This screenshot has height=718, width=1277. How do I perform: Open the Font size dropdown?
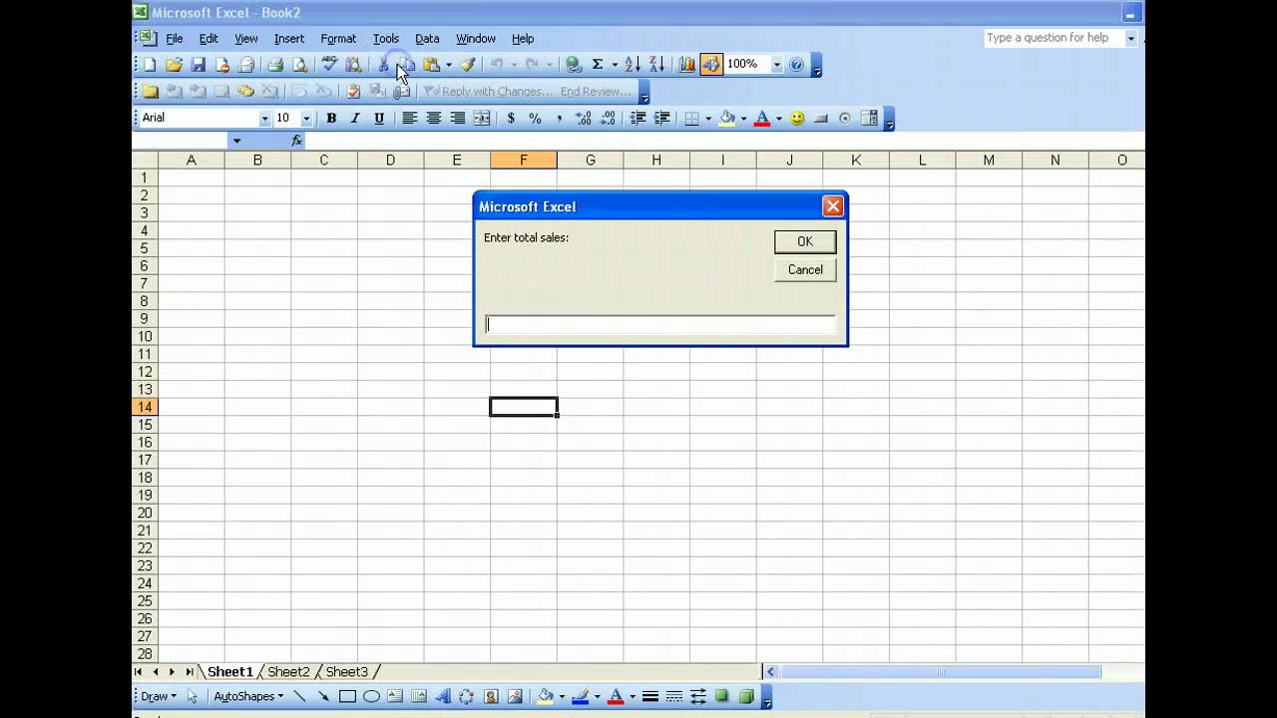306,118
